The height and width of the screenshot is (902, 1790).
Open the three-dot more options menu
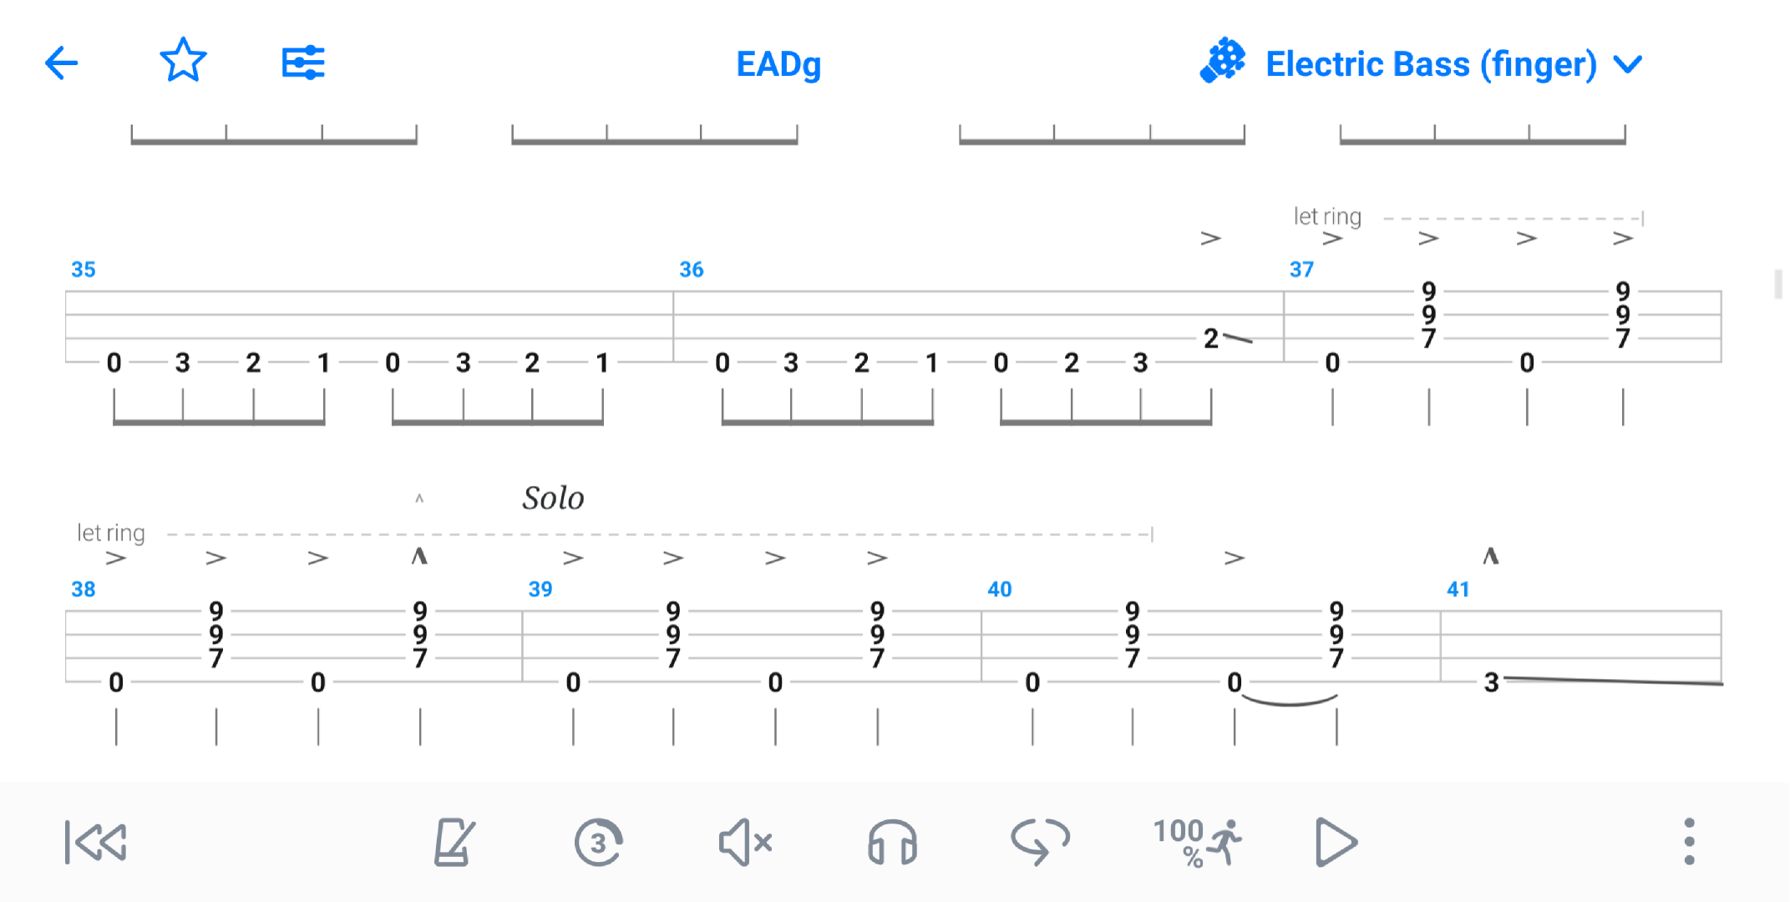click(1689, 842)
